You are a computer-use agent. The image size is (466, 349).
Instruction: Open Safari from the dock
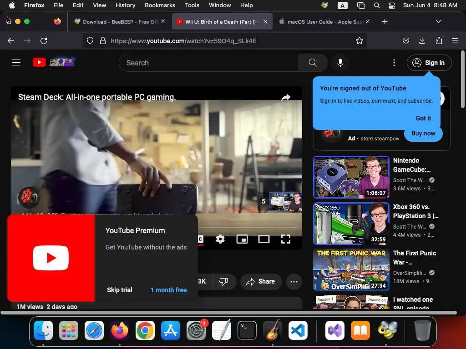click(94, 330)
